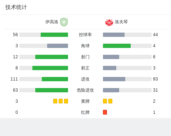
Task: Click the 进攻 bar showing 111
Action: 55,79
